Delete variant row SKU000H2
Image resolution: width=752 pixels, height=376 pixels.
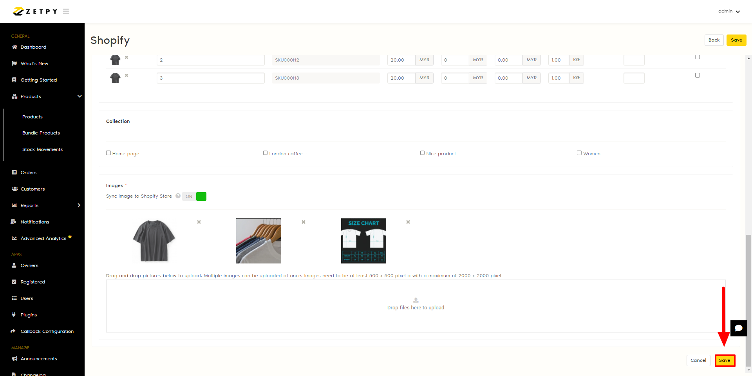pyautogui.click(x=127, y=58)
